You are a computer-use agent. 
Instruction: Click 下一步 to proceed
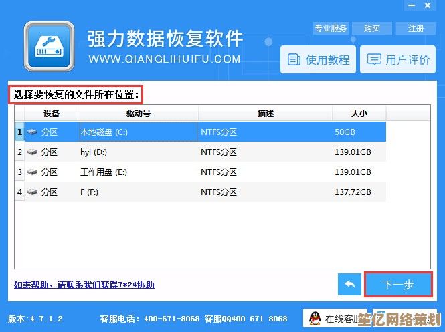[x=397, y=285]
